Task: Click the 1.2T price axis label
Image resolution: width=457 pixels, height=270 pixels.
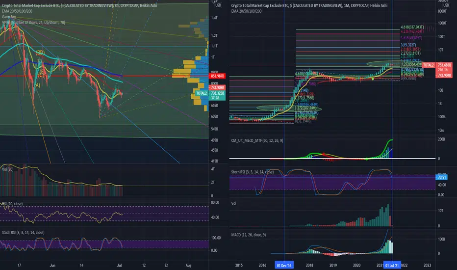Action: [x=214, y=36]
